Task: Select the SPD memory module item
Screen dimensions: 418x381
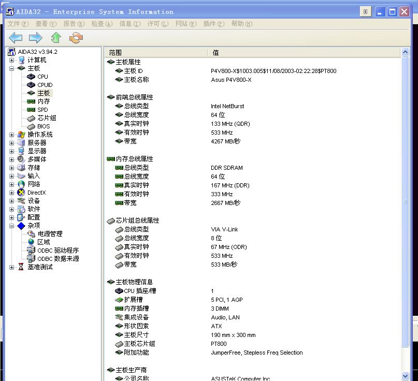Action: (42, 110)
